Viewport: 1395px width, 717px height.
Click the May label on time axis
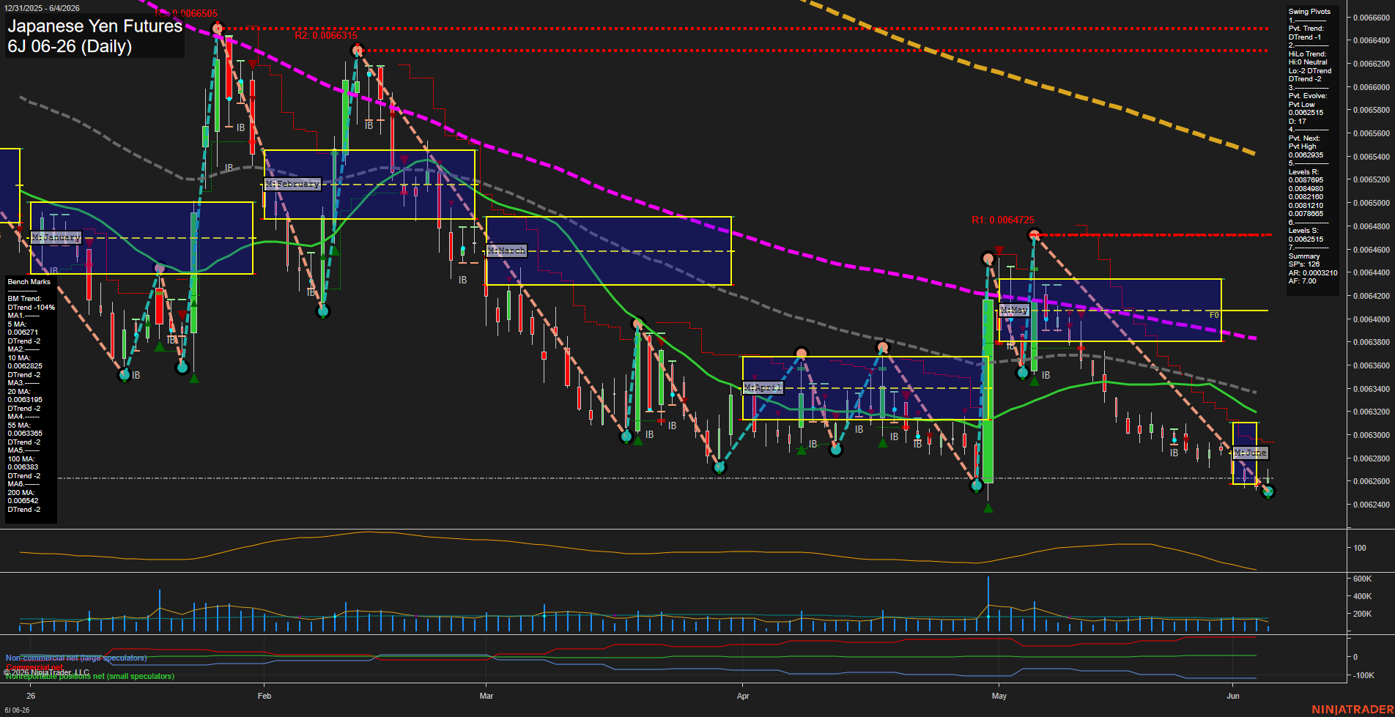coord(999,696)
